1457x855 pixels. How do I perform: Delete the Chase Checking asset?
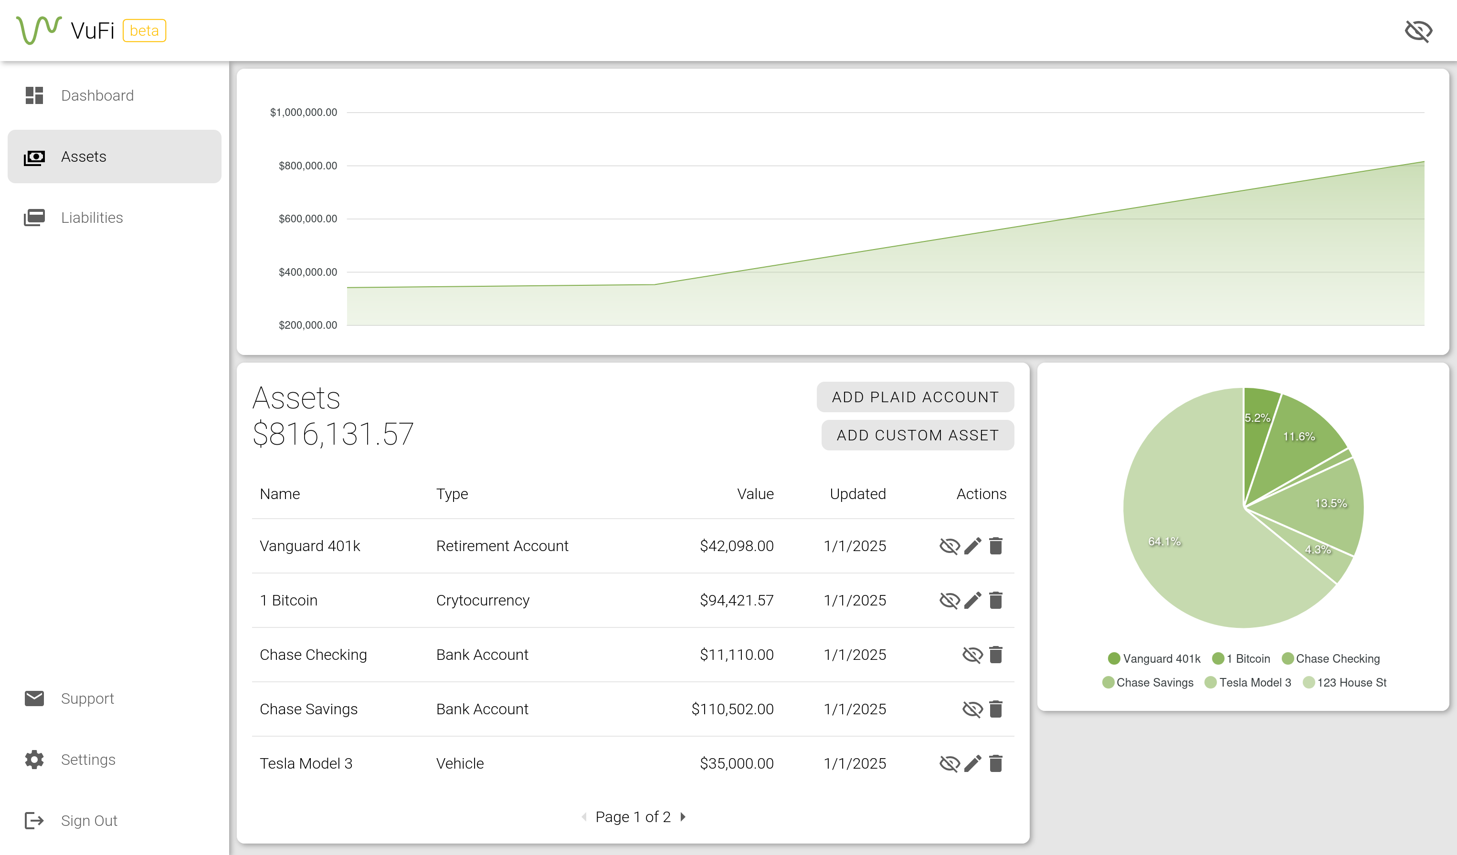[x=996, y=655]
